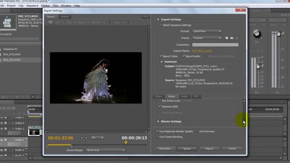Toggle sync lock on Video 2 track
290x163 pixels.
(x=5, y=123)
